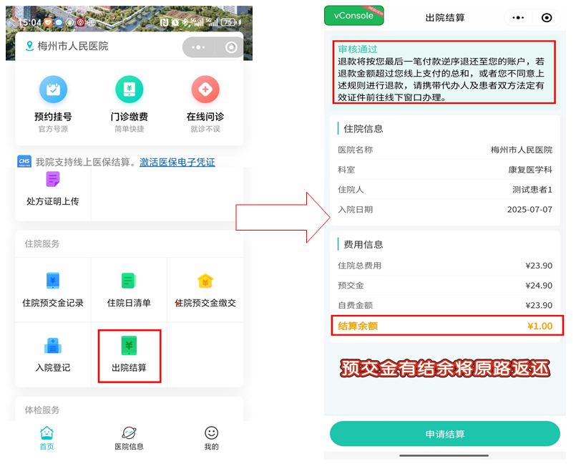View 住院日清单 daily inpatient list
Screen dimensions: 576x469
click(x=129, y=281)
